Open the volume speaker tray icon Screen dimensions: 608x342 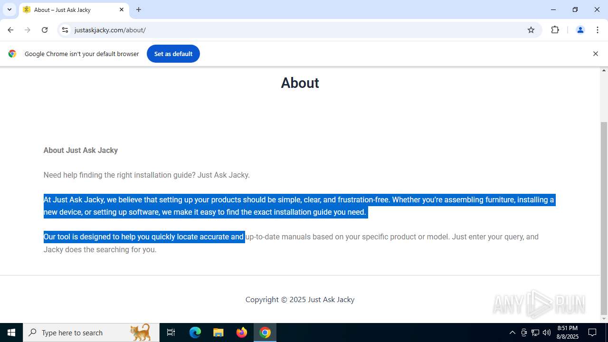pyautogui.click(x=547, y=332)
